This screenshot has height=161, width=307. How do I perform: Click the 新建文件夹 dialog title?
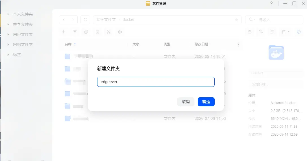pyautogui.click(x=108, y=69)
